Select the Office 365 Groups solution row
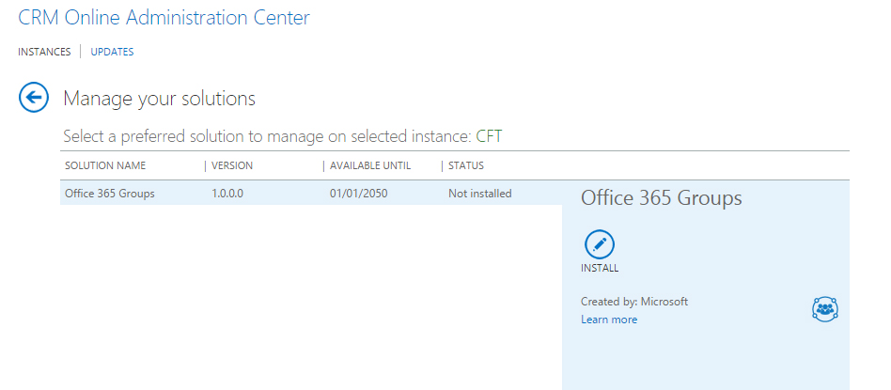The image size is (891, 390). point(110,194)
